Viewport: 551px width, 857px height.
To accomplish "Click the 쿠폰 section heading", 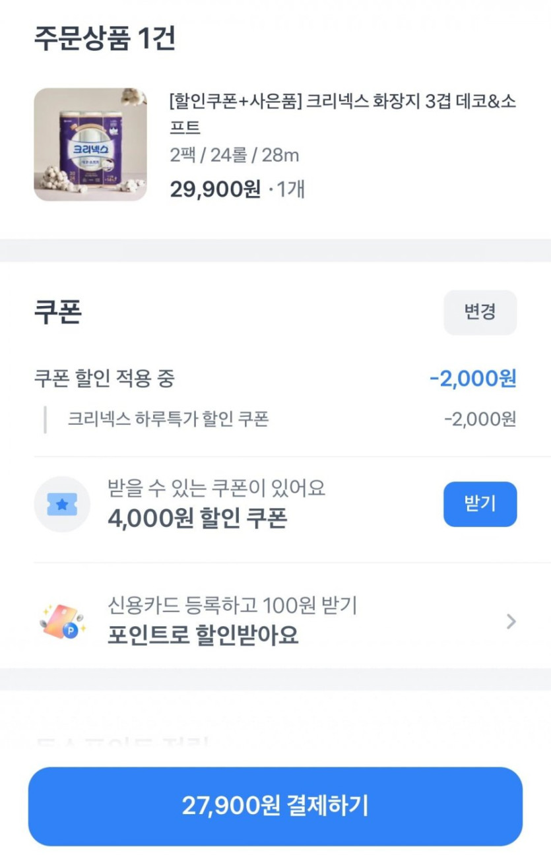I will 58,312.
